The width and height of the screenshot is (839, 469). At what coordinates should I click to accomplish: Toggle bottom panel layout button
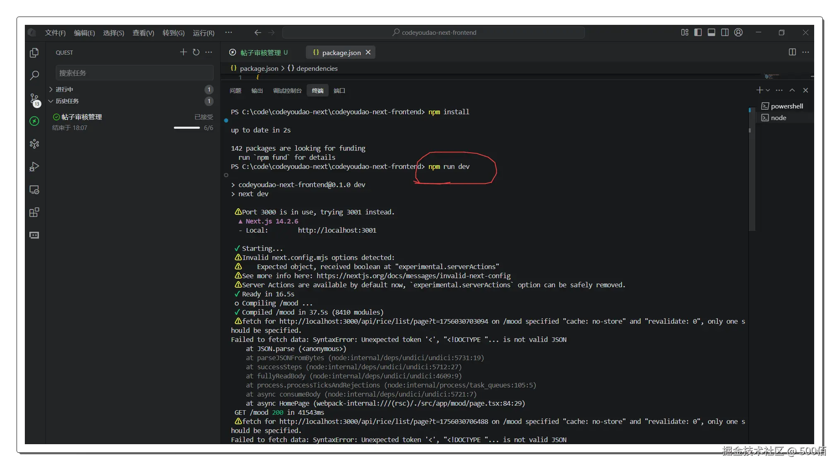pyautogui.click(x=712, y=32)
